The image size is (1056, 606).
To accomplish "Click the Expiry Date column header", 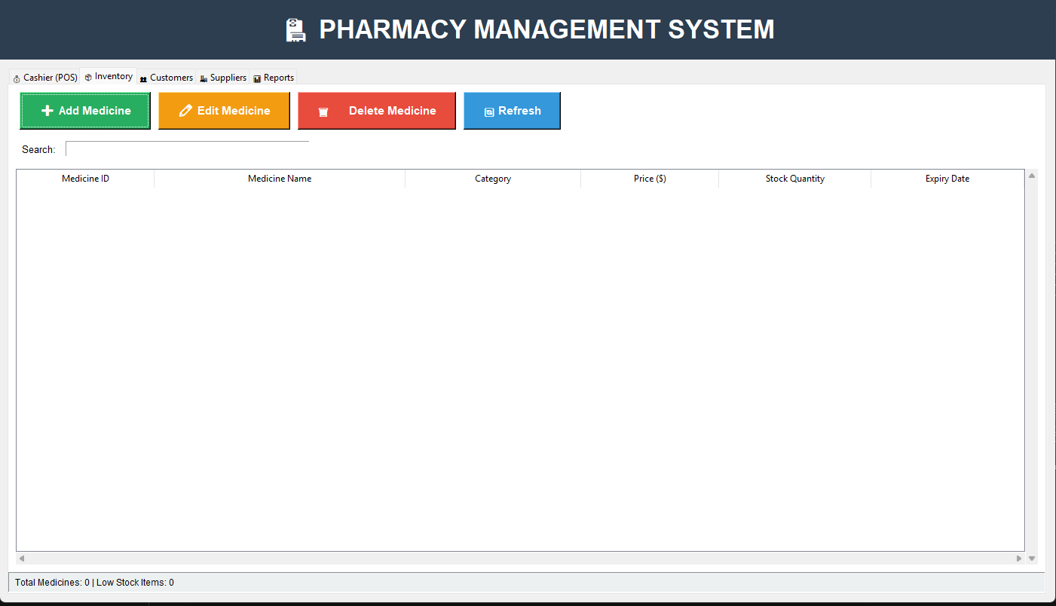I will pos(947,179).
